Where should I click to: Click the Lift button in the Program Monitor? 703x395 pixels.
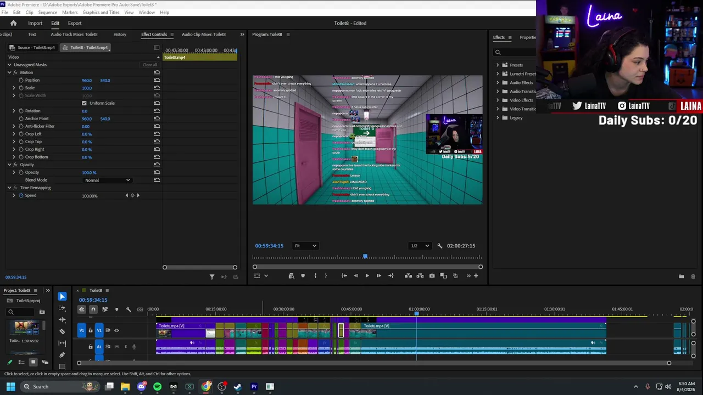(408, 276)
